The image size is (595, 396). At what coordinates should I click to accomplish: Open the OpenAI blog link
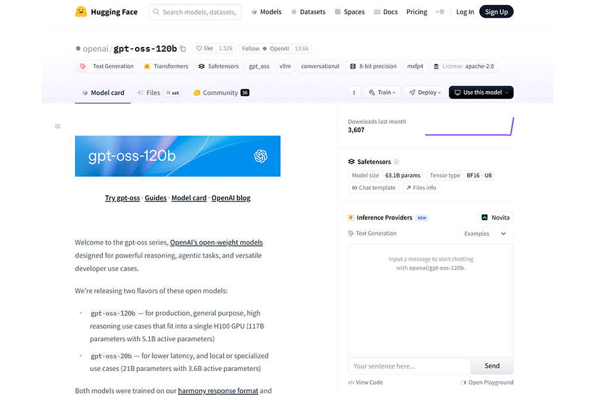(x=231, y=198)
